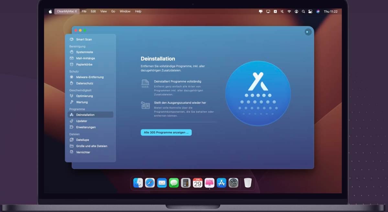Select the Wartung wrench icon
Screen dimensions: 388x212
click(72, 102)
